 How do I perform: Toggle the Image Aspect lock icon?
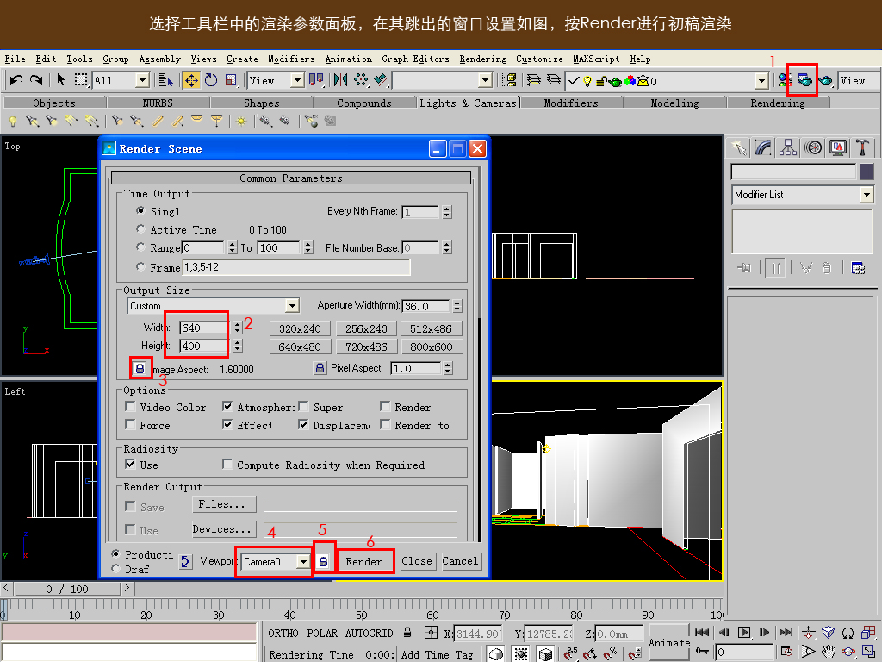tap(140, 369)
